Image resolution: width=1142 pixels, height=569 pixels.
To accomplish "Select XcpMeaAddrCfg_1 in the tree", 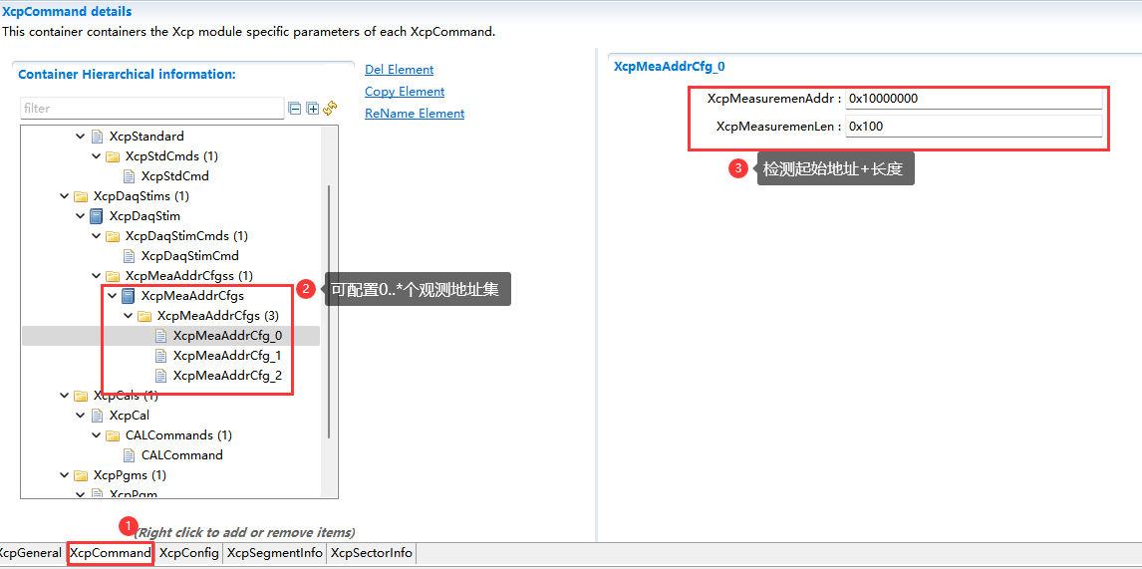I will click(226, 356).
